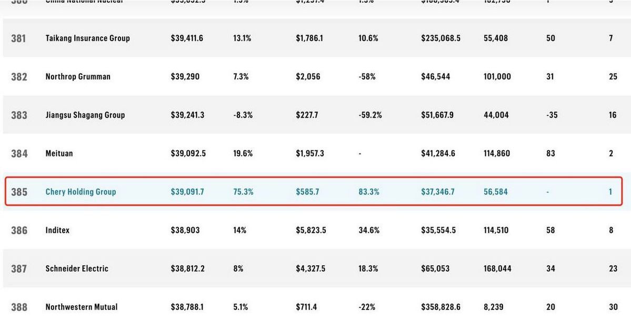Click Northrop Grumman's revenue $39,290
Viewport: 631px width, 320px height.
185,77
